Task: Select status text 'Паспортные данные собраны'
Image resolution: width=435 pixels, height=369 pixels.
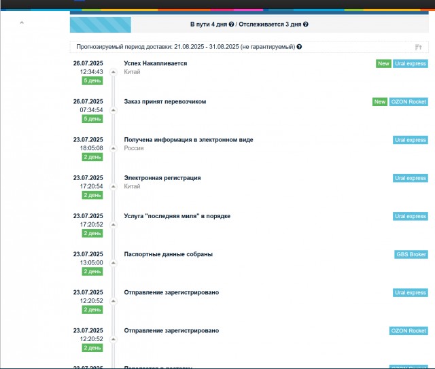Action: coord(168,254)
